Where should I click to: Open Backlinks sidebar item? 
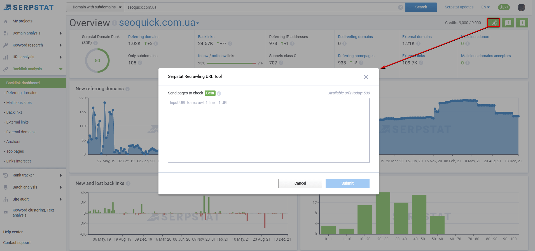14,113
